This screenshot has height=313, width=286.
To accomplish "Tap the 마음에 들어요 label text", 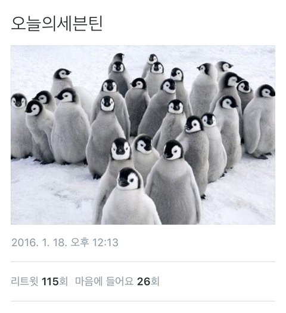I will 104,281.
